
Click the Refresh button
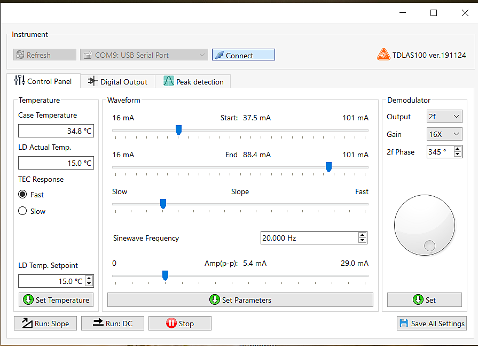pyautogui.click(x=45, y=55)
